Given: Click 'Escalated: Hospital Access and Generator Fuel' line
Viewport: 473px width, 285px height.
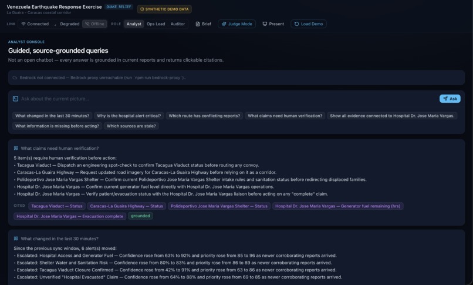Looking at the screenshot, I should pos(175,256).
